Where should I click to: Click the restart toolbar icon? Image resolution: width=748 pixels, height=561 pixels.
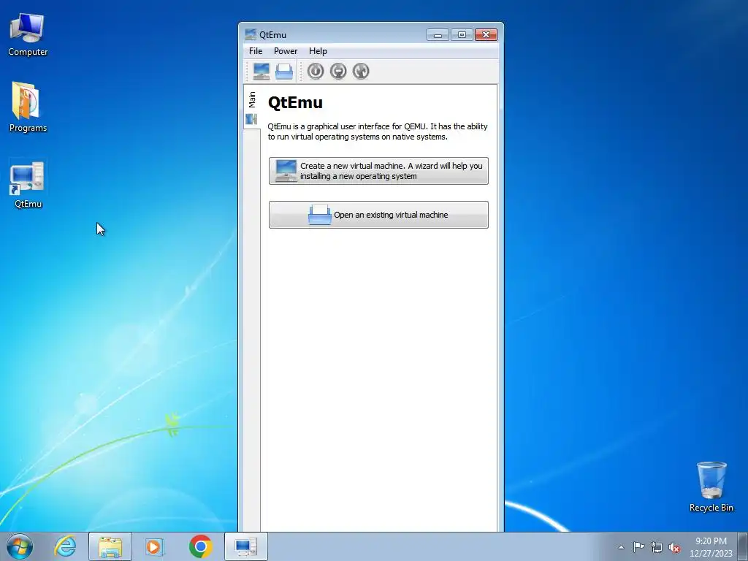coord(361,71)
